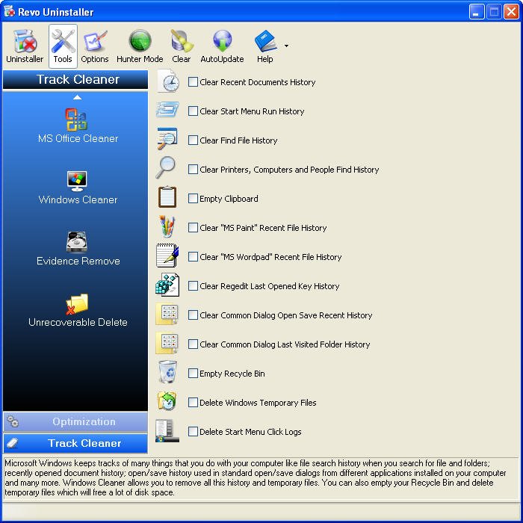Open the Options toolbar icon
523x523 pixels.
click(95, 46)
